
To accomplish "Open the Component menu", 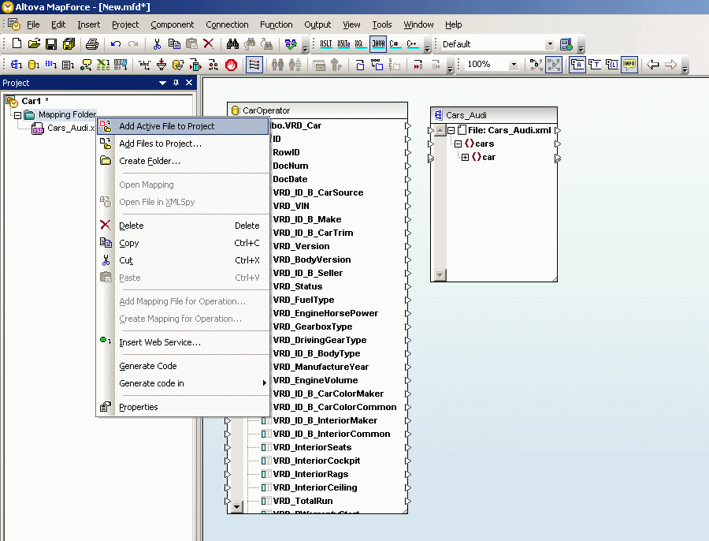I will click(x=173, y=24).
